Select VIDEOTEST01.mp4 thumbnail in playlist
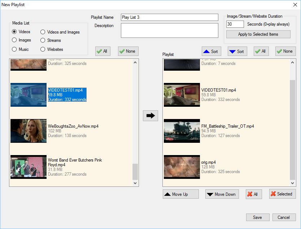This screenshot has width=301, height=229. pos(182,95)
